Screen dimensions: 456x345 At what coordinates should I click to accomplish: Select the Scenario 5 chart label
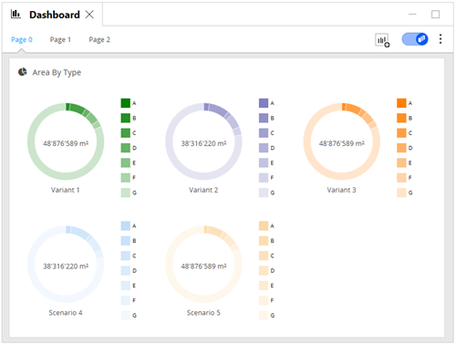(x=203, y=312)
